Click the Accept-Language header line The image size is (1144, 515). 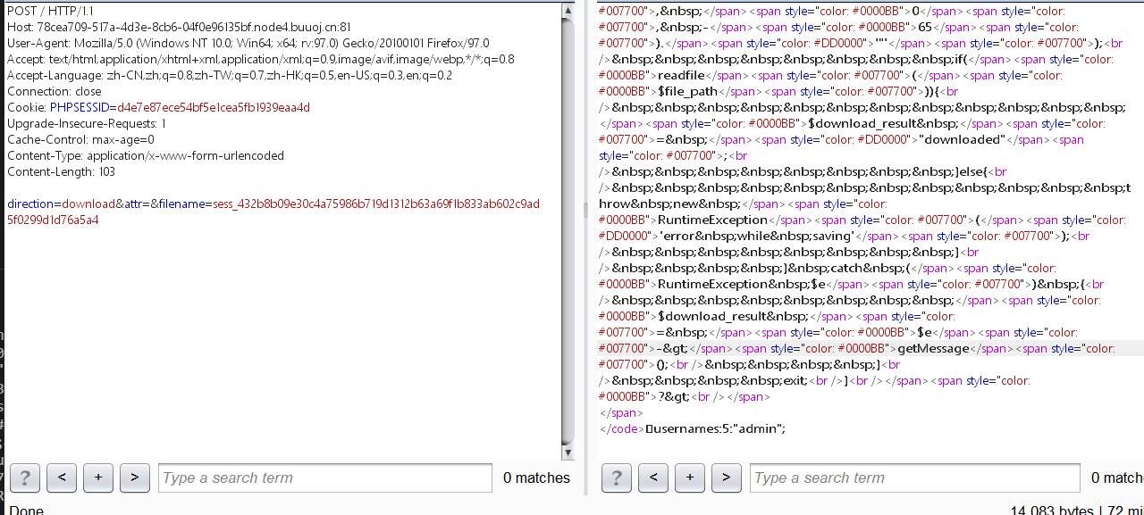point(230,75)
